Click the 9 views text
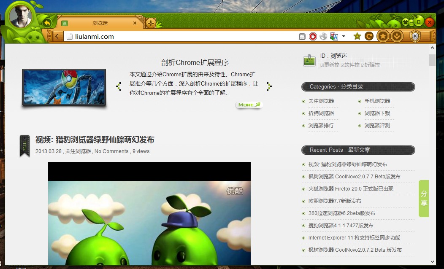Screen dimensions: 444x269 point(141,151)
